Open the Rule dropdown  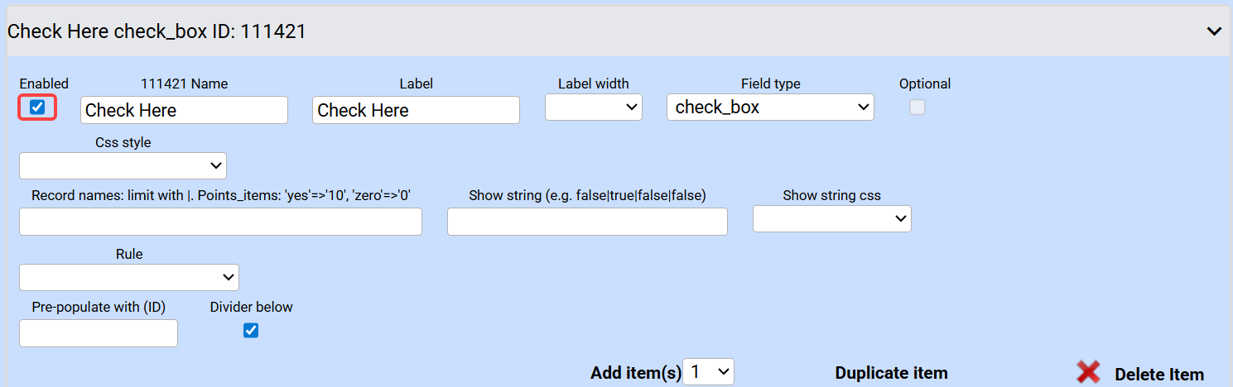pyautogui.click(x=128, y=277)
